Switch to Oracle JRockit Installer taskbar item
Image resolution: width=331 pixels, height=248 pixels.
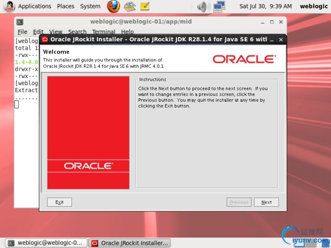coord(130,243)
